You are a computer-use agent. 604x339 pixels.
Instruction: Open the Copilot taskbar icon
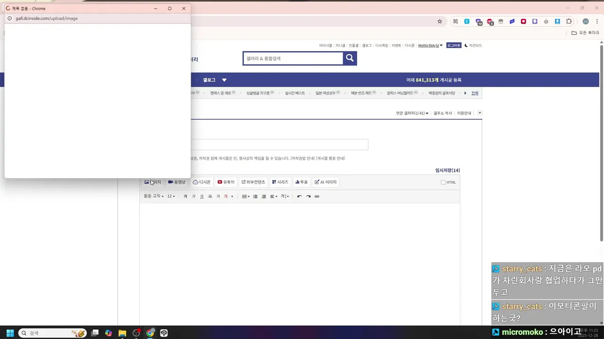109,333
